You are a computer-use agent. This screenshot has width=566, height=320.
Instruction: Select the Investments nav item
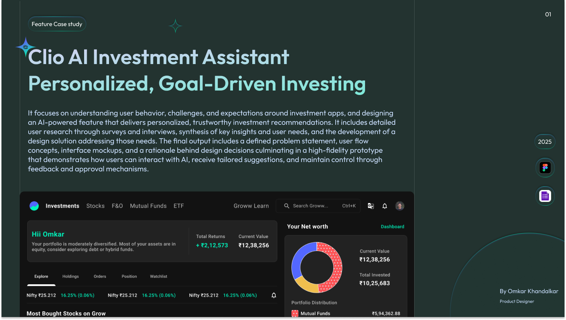[63, 206]
